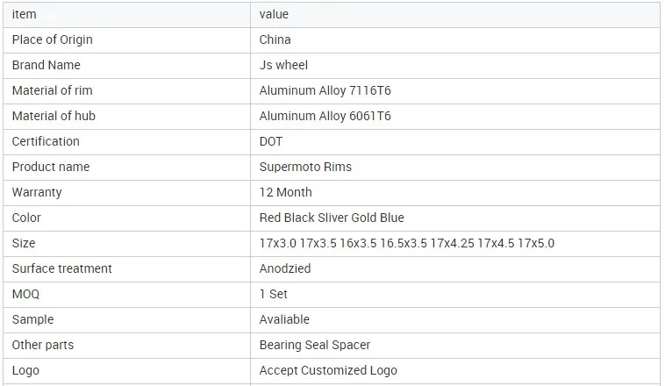Select the Surface treatment label cell
The image size is (665, 386).
click(127, 269)
